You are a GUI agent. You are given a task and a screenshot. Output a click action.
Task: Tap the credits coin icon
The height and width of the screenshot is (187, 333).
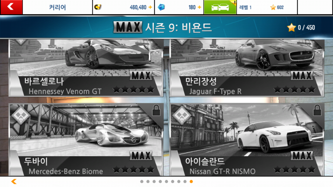tap(98, 7)
